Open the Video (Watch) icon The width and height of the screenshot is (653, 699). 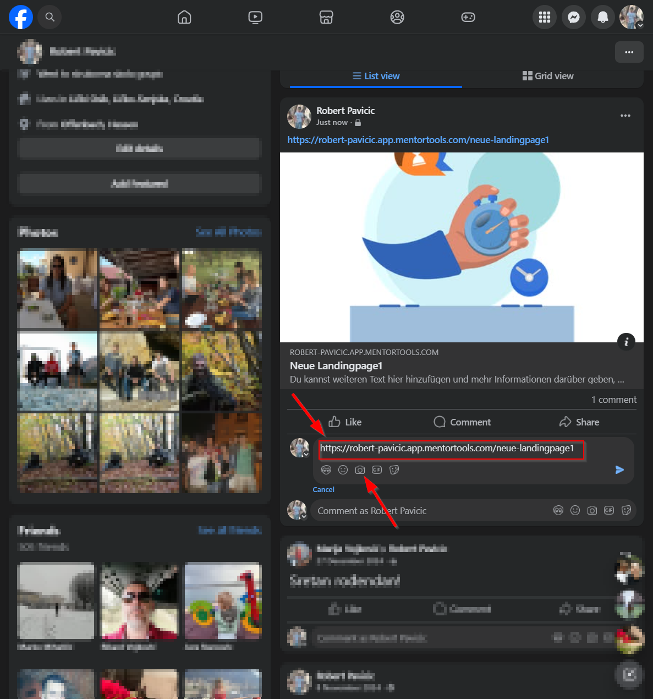pos(255,18)
